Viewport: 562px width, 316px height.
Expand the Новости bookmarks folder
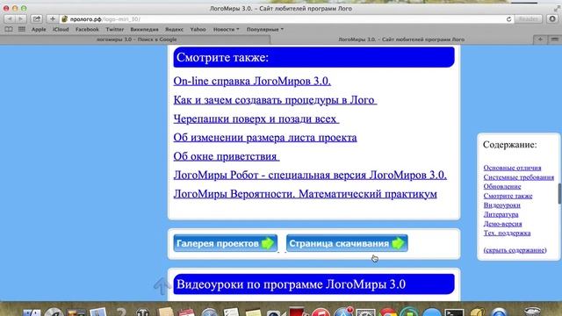coord(227,29)
